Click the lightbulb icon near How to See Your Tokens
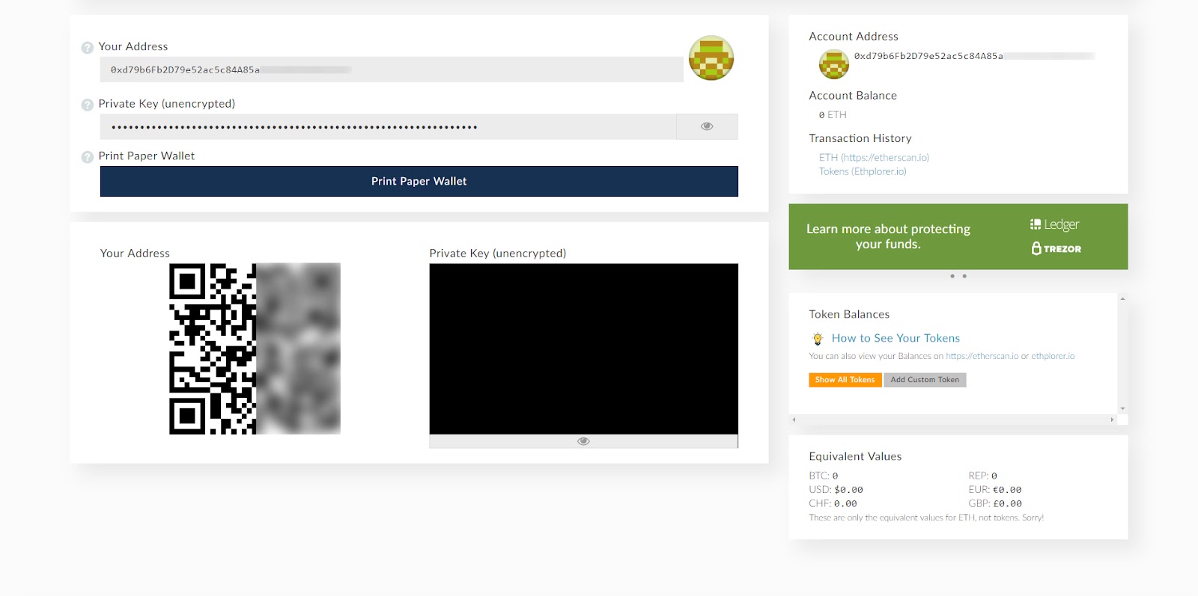This screenshot has width=1198, height=596. 818,339
